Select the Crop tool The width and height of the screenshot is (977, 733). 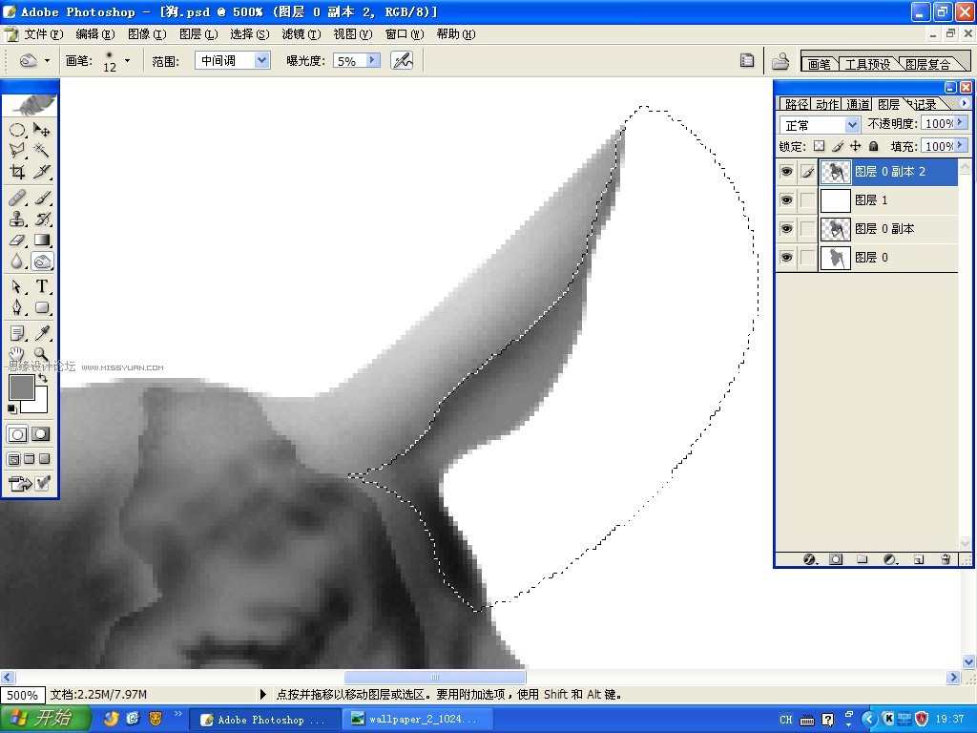click(17, 172)
